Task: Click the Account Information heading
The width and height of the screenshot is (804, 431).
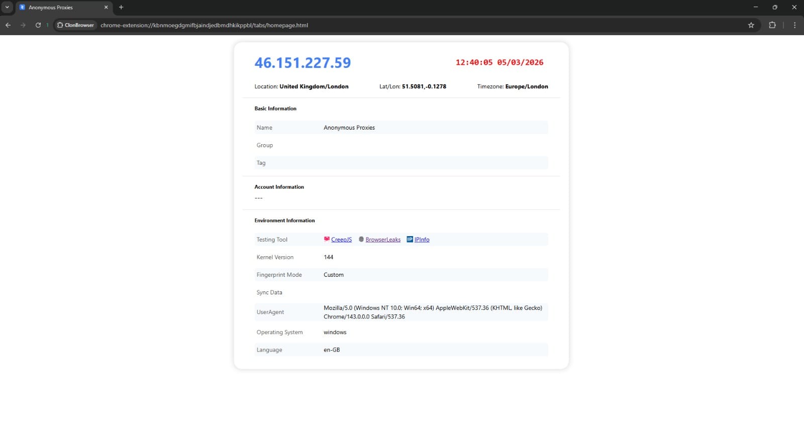Action: (x=279, y=187)
